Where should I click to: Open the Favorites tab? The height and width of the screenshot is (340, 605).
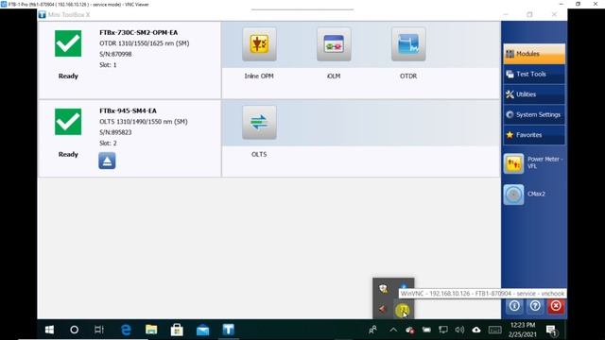pyautogui.click(x=534, y=135)
